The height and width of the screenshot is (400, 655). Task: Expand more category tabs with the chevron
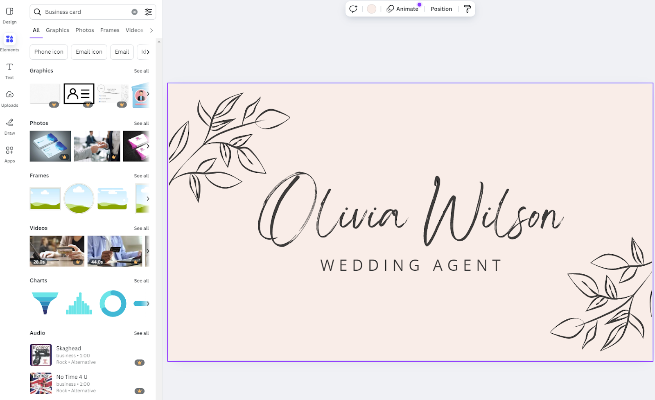(x=151, y=30)
